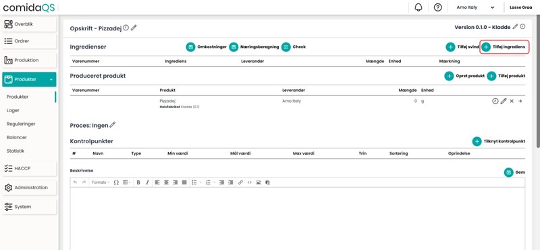Image resolution: width=540 pixels, height=250 pixels.
Task: Open history clock icon in Pizzadej product row
Action: coord(495,101)
